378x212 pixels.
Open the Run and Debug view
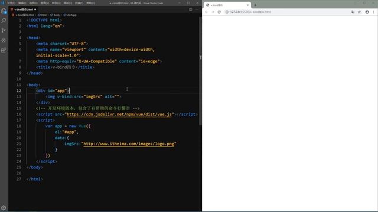pos(4,40)
